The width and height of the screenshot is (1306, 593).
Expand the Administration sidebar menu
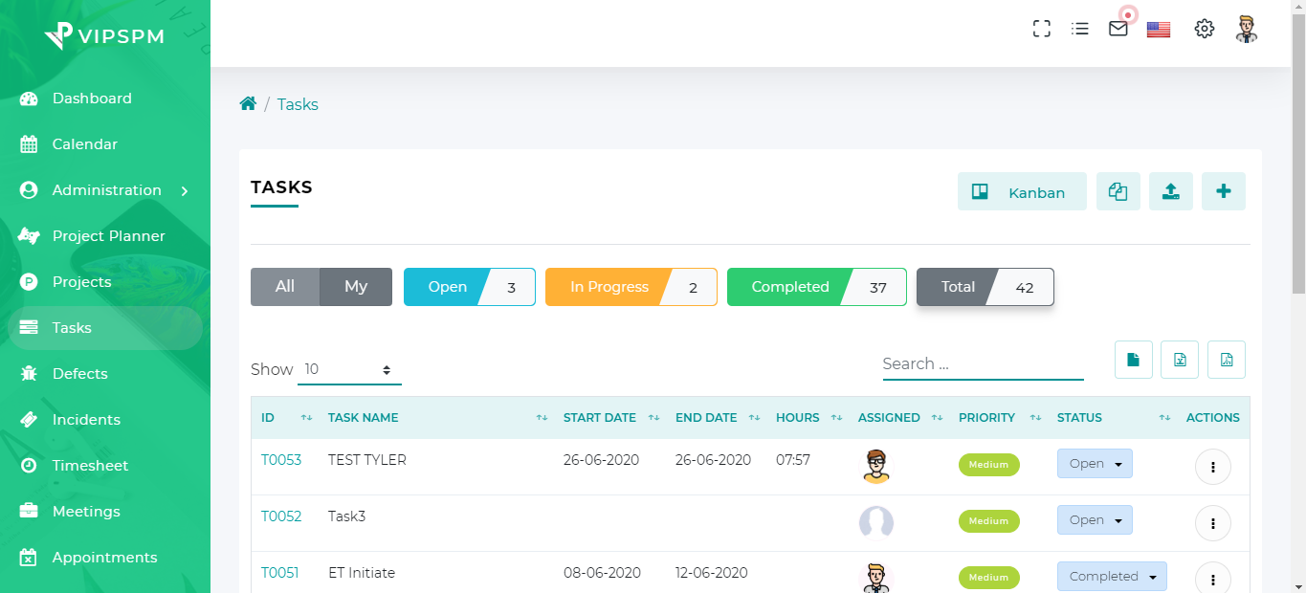(106, 190)
